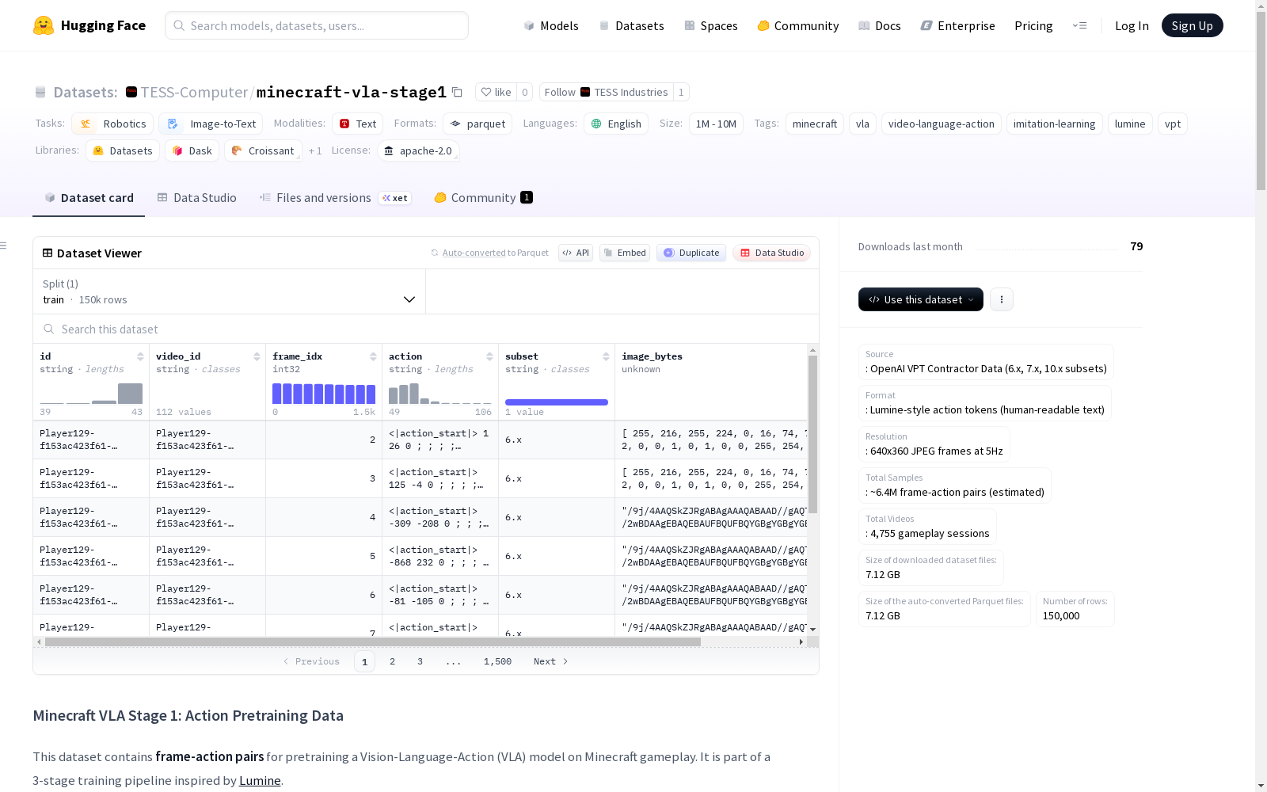Click the Embed button
This screenshot has height=792, width=1267.
point(625,253)
